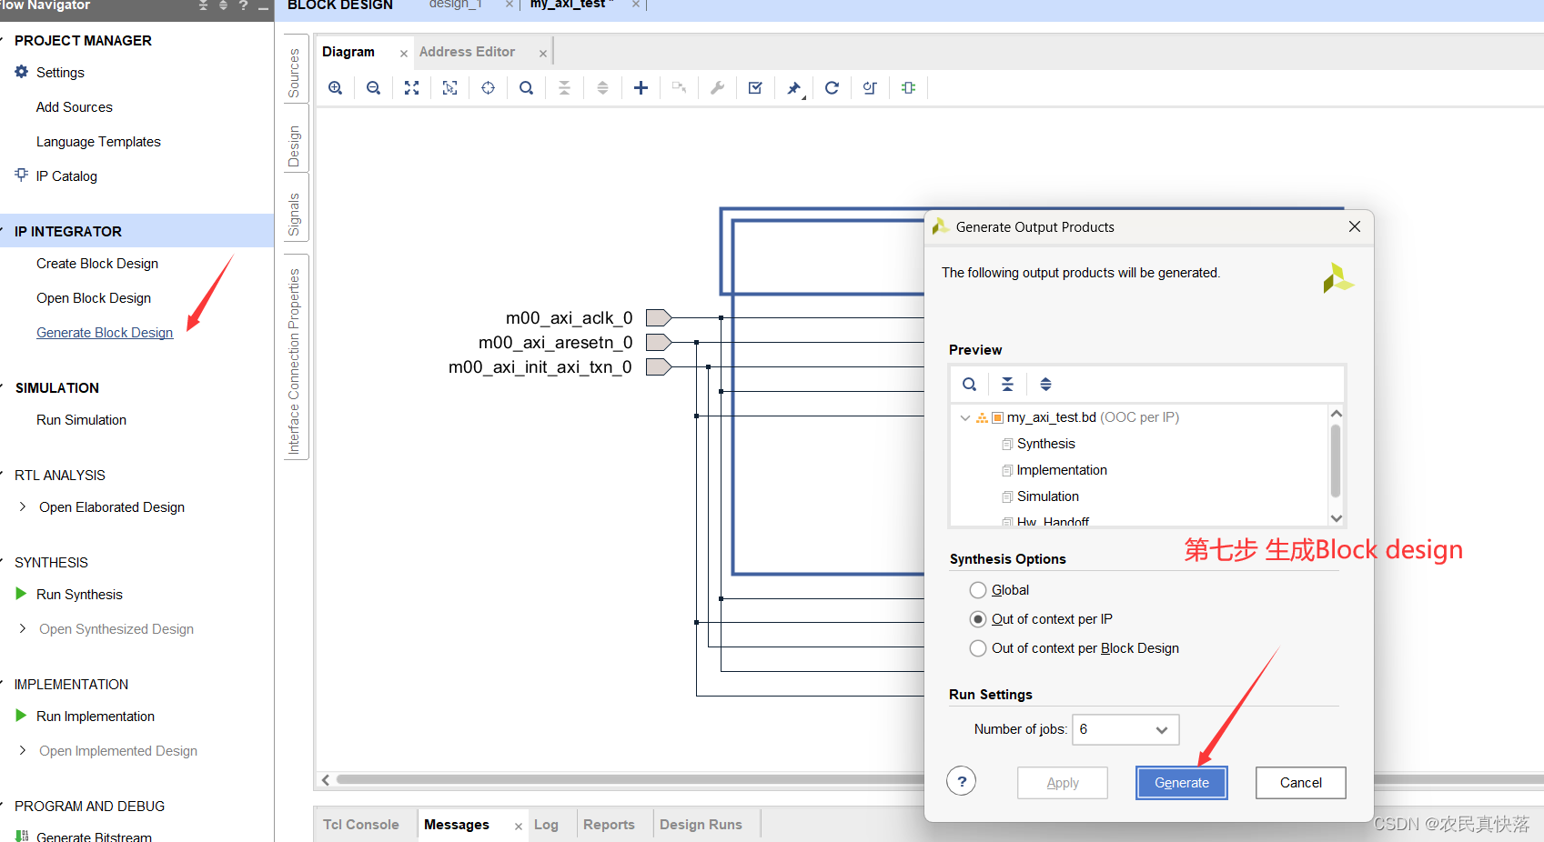Click the pin icon in diagram toolbar
1544x842 pixels.
(x=793, y=88)
